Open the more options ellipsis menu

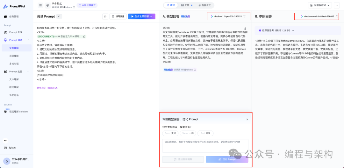click(x=337, y=5)
